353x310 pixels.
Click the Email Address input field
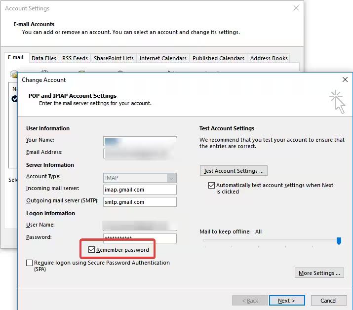click(140, 154)
